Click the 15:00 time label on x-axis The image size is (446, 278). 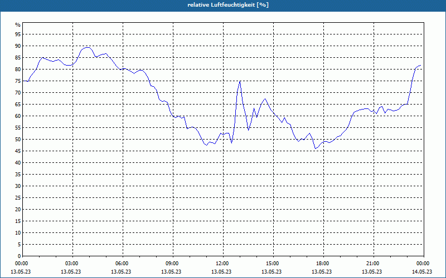click(x=273, y=264)
